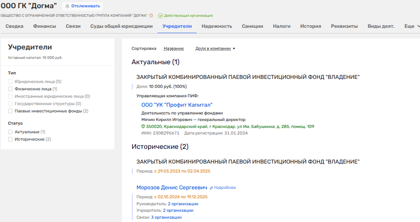420x222 pixels.
Task: Toggle the Физические лица checkbox
Action: pos(11,89)
